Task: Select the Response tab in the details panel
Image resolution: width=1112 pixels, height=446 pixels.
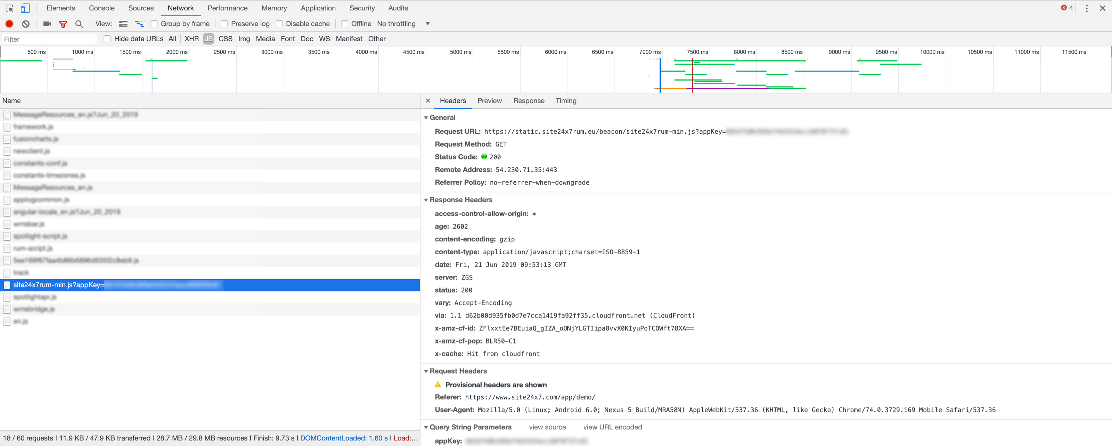Action: pyautogui.click(x=528, y=100)
